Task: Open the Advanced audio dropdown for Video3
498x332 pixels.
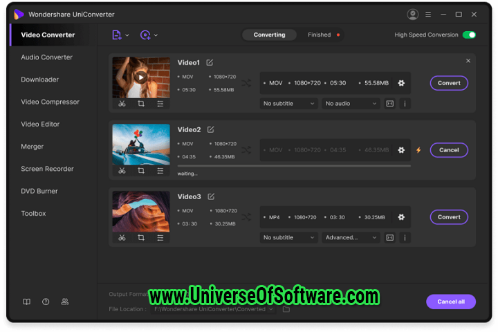Action: point(351,238)
